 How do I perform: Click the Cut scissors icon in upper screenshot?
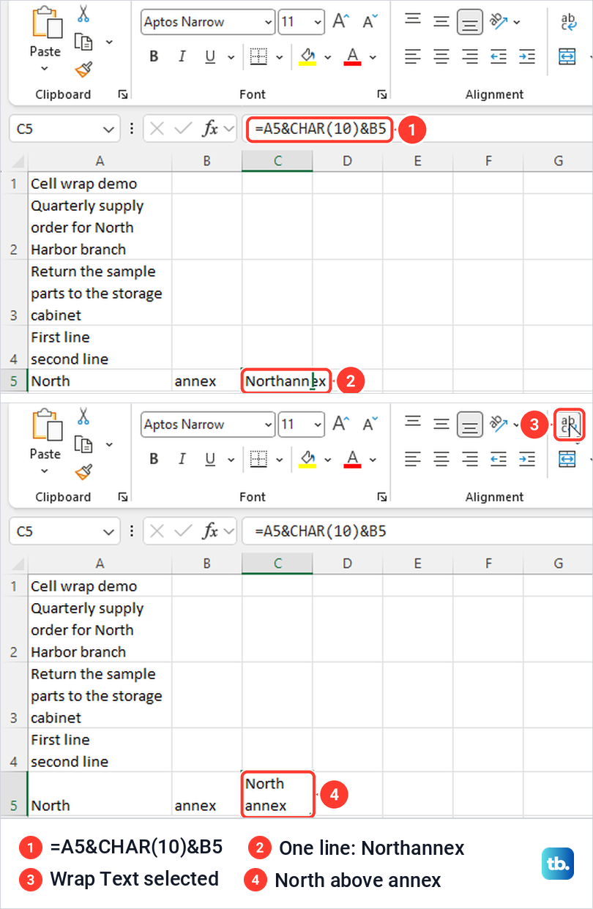[x=83, y=14]
